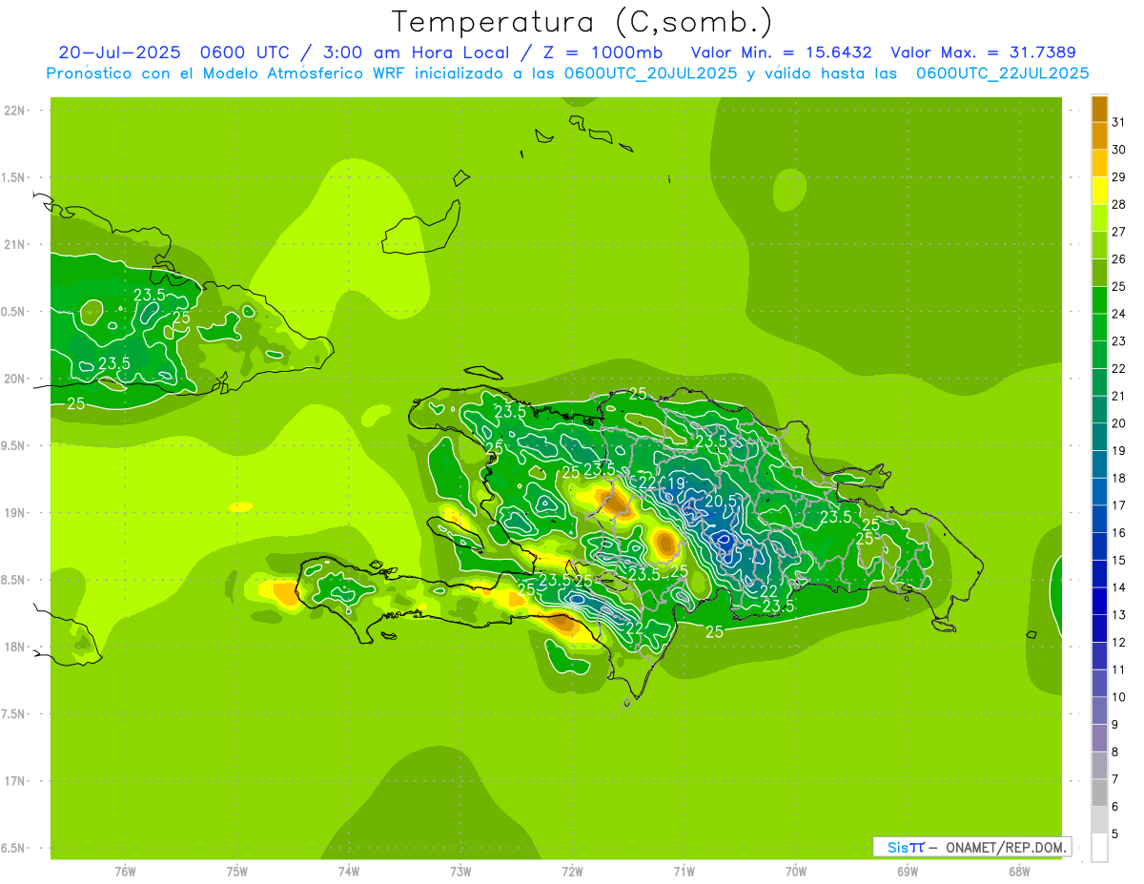Click the '18N' latitude axis label
Viewport: 1144px width, 884px height.
[x=15, y=647]
